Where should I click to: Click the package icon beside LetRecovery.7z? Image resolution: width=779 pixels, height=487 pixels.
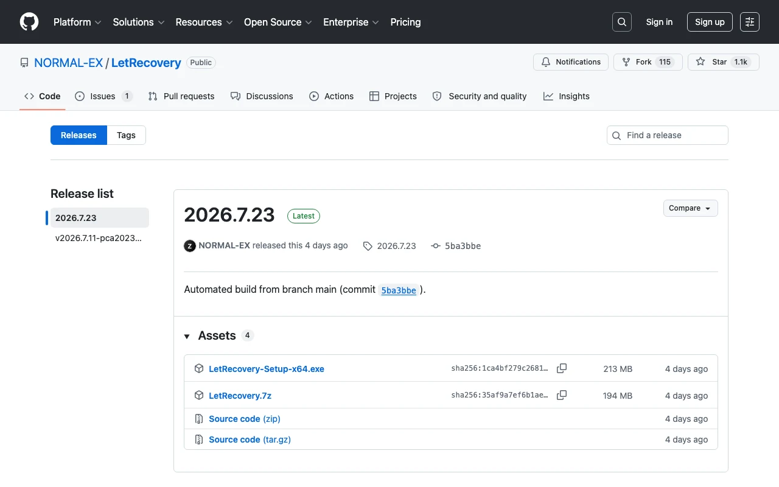pos(198,395)
